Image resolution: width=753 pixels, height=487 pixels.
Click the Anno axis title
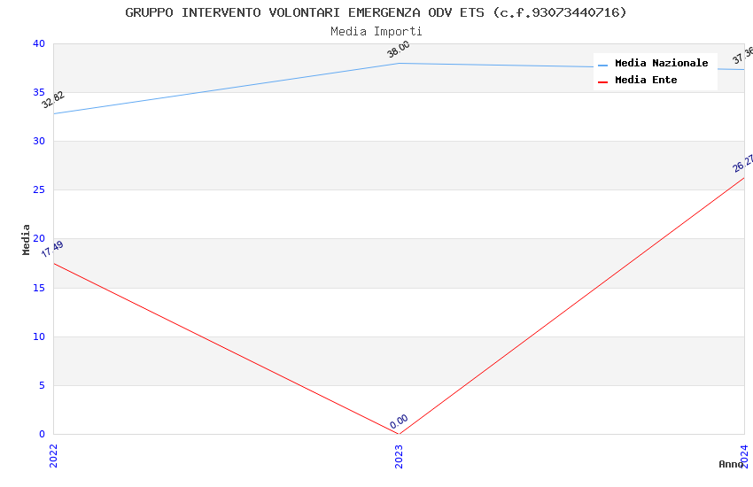[x=731, y=464]
